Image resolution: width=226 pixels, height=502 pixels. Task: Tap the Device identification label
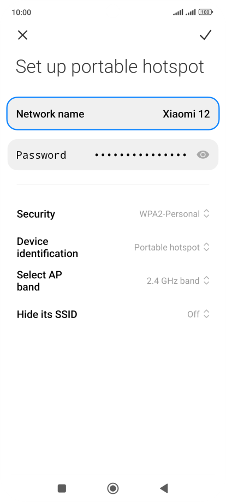tap(47, 247)
